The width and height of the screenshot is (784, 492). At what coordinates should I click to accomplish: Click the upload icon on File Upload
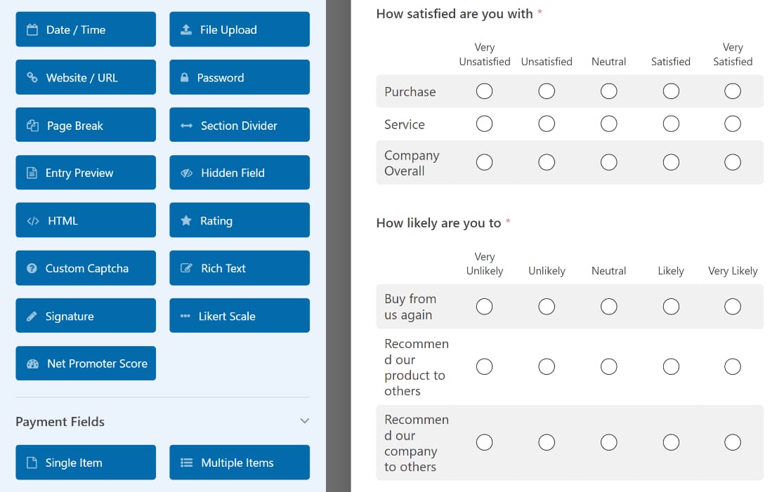[186, 29]
